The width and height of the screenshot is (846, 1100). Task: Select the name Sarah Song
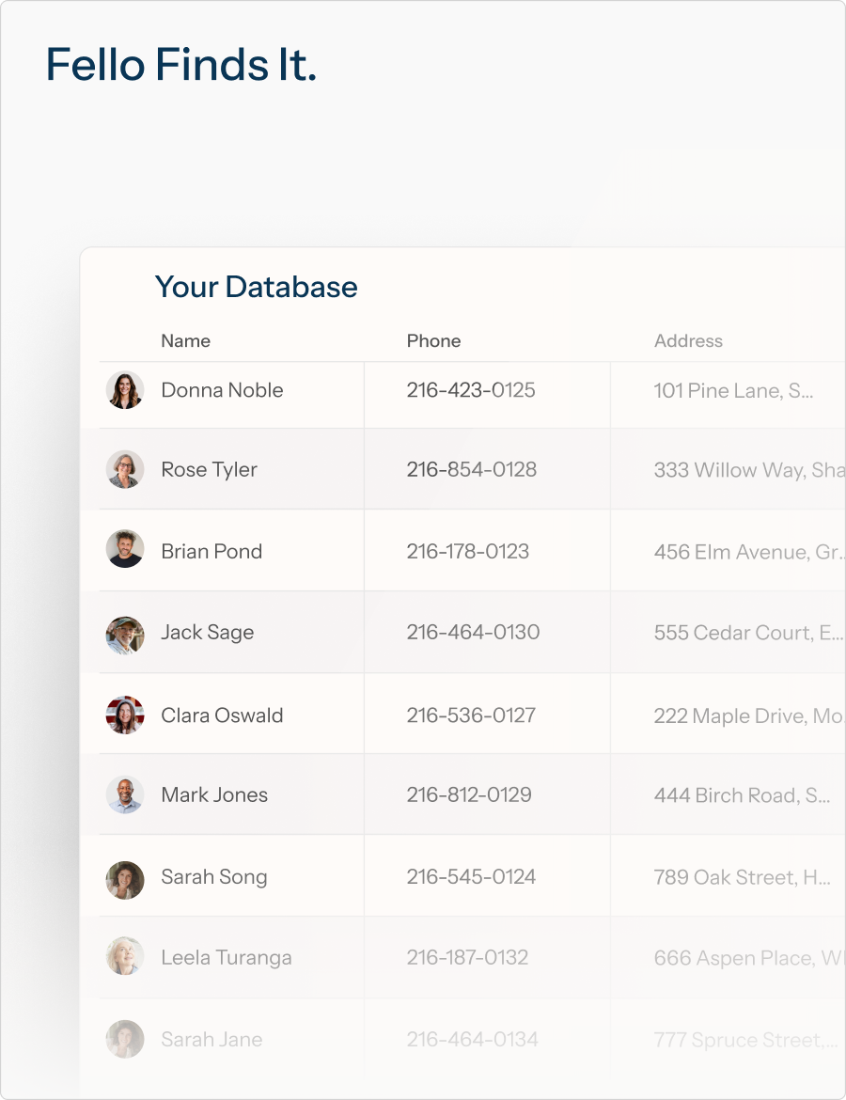point(214,877)
